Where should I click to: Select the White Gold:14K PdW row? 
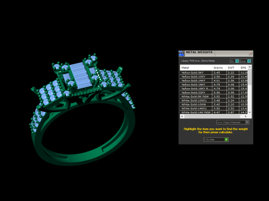(214, 112)
